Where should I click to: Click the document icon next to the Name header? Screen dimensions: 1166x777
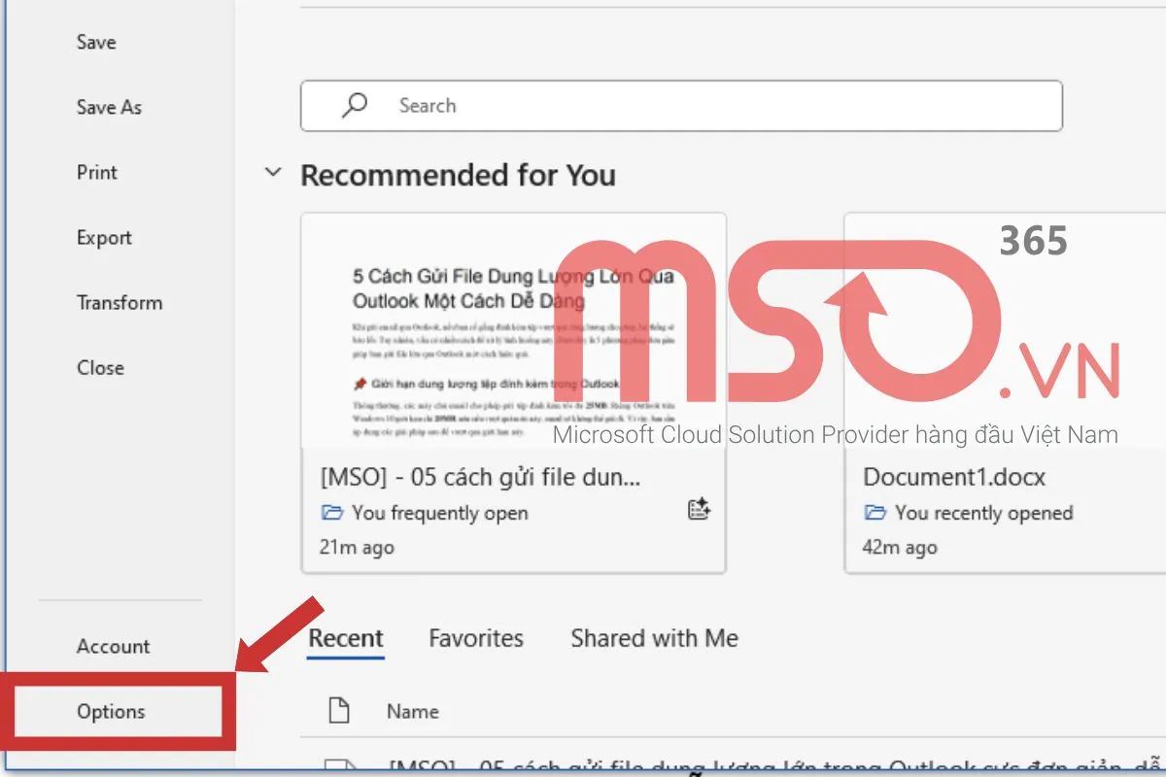pyautogui.click(x=339, y=710)
